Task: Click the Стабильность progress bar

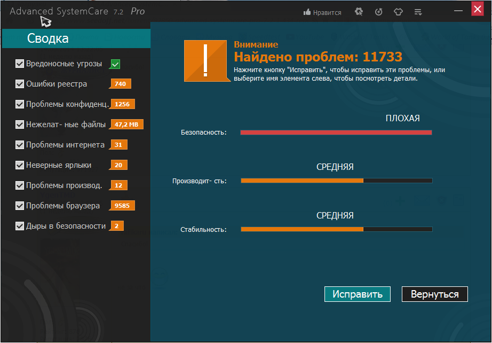Action: point(336,229)
